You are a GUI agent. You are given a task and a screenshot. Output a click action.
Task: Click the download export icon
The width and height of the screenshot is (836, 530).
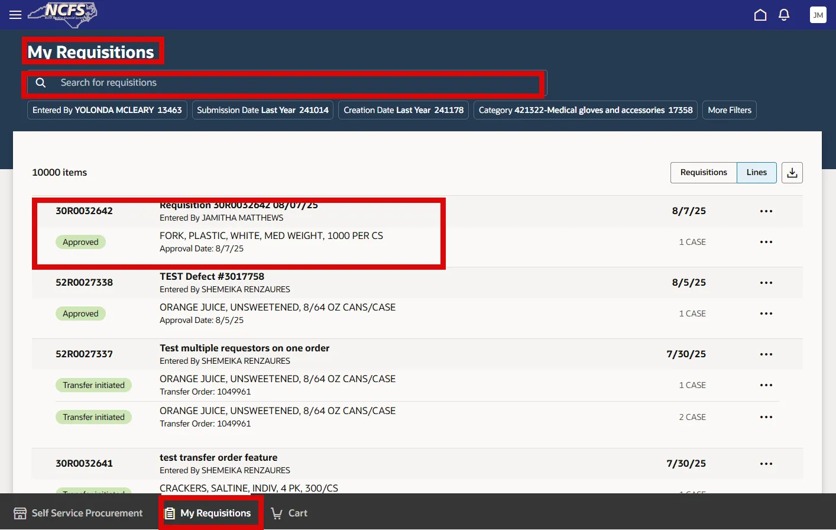[792, 173]
